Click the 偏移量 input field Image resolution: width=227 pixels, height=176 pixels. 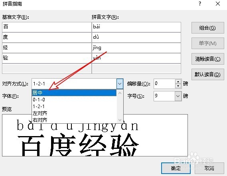(164, 84)
